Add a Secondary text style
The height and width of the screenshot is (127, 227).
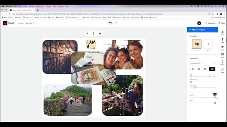(208, 44)
